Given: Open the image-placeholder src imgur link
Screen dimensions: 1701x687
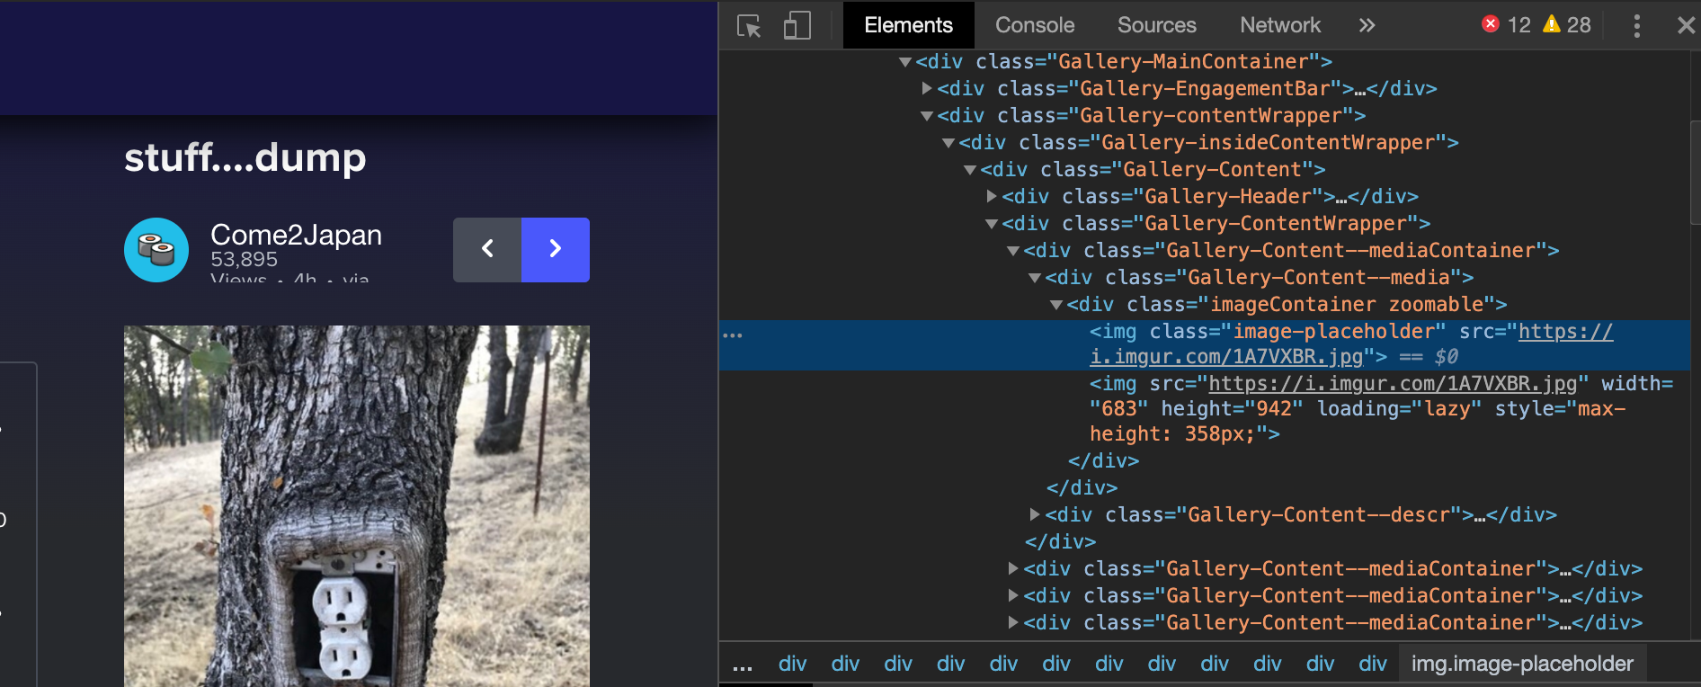Looking at the screenshot, I should click(x=1351, y=344).
